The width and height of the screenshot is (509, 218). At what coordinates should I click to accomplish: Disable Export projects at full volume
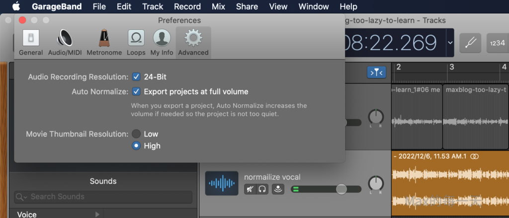[136, 91]
